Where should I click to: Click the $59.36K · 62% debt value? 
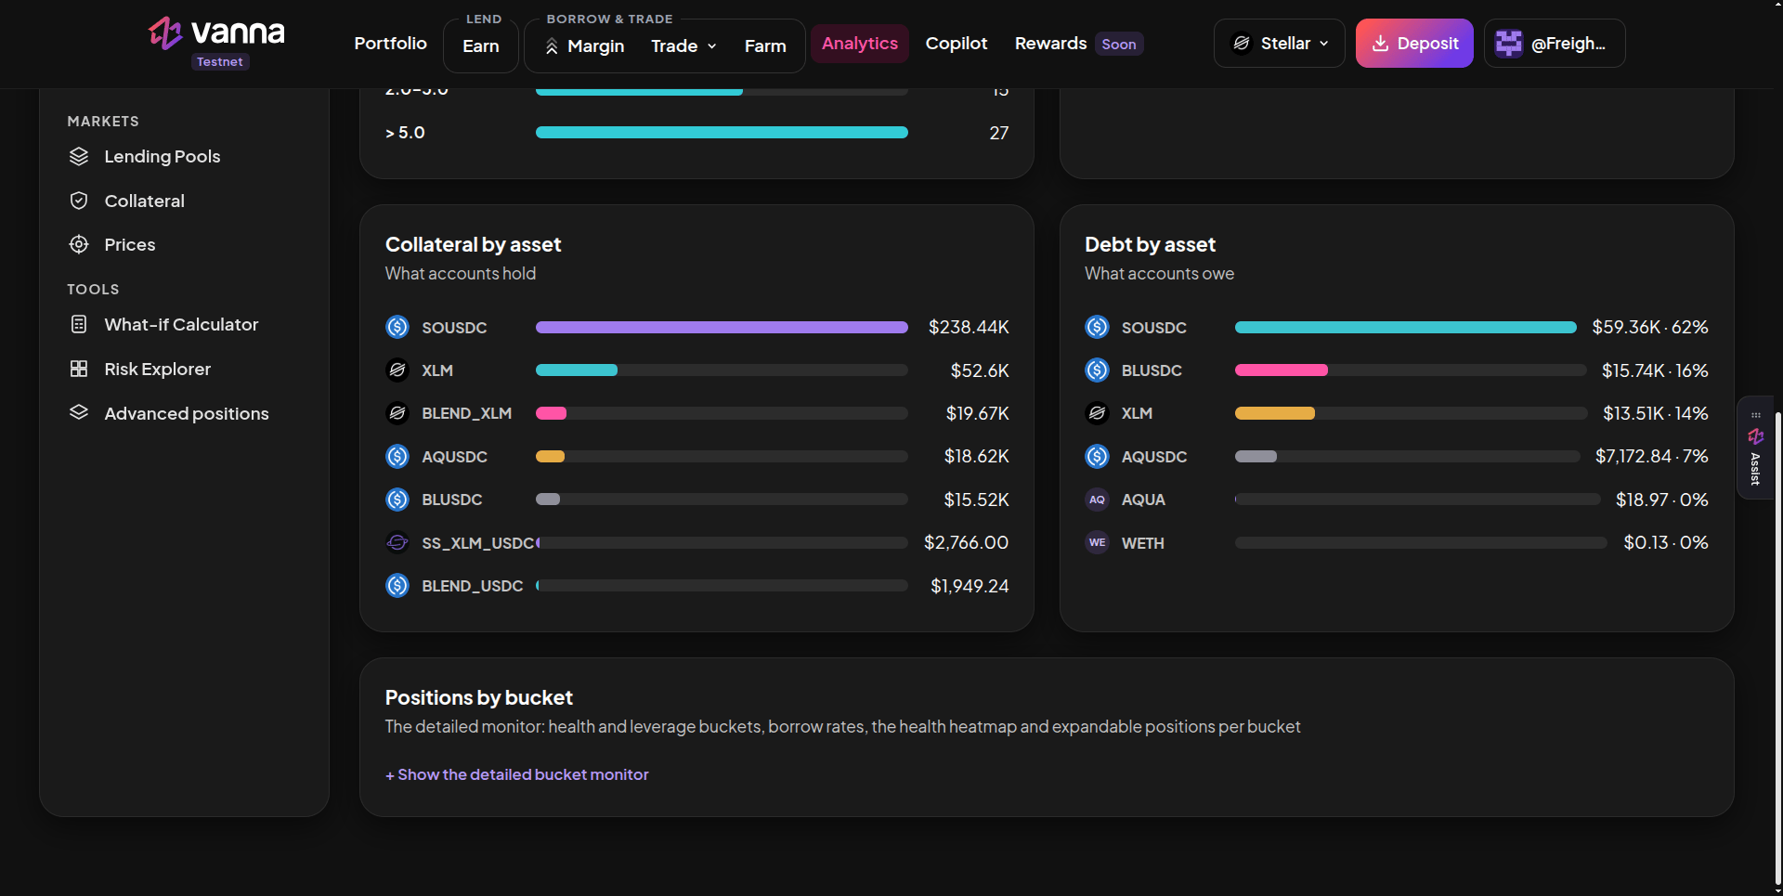click(1650, 327)
